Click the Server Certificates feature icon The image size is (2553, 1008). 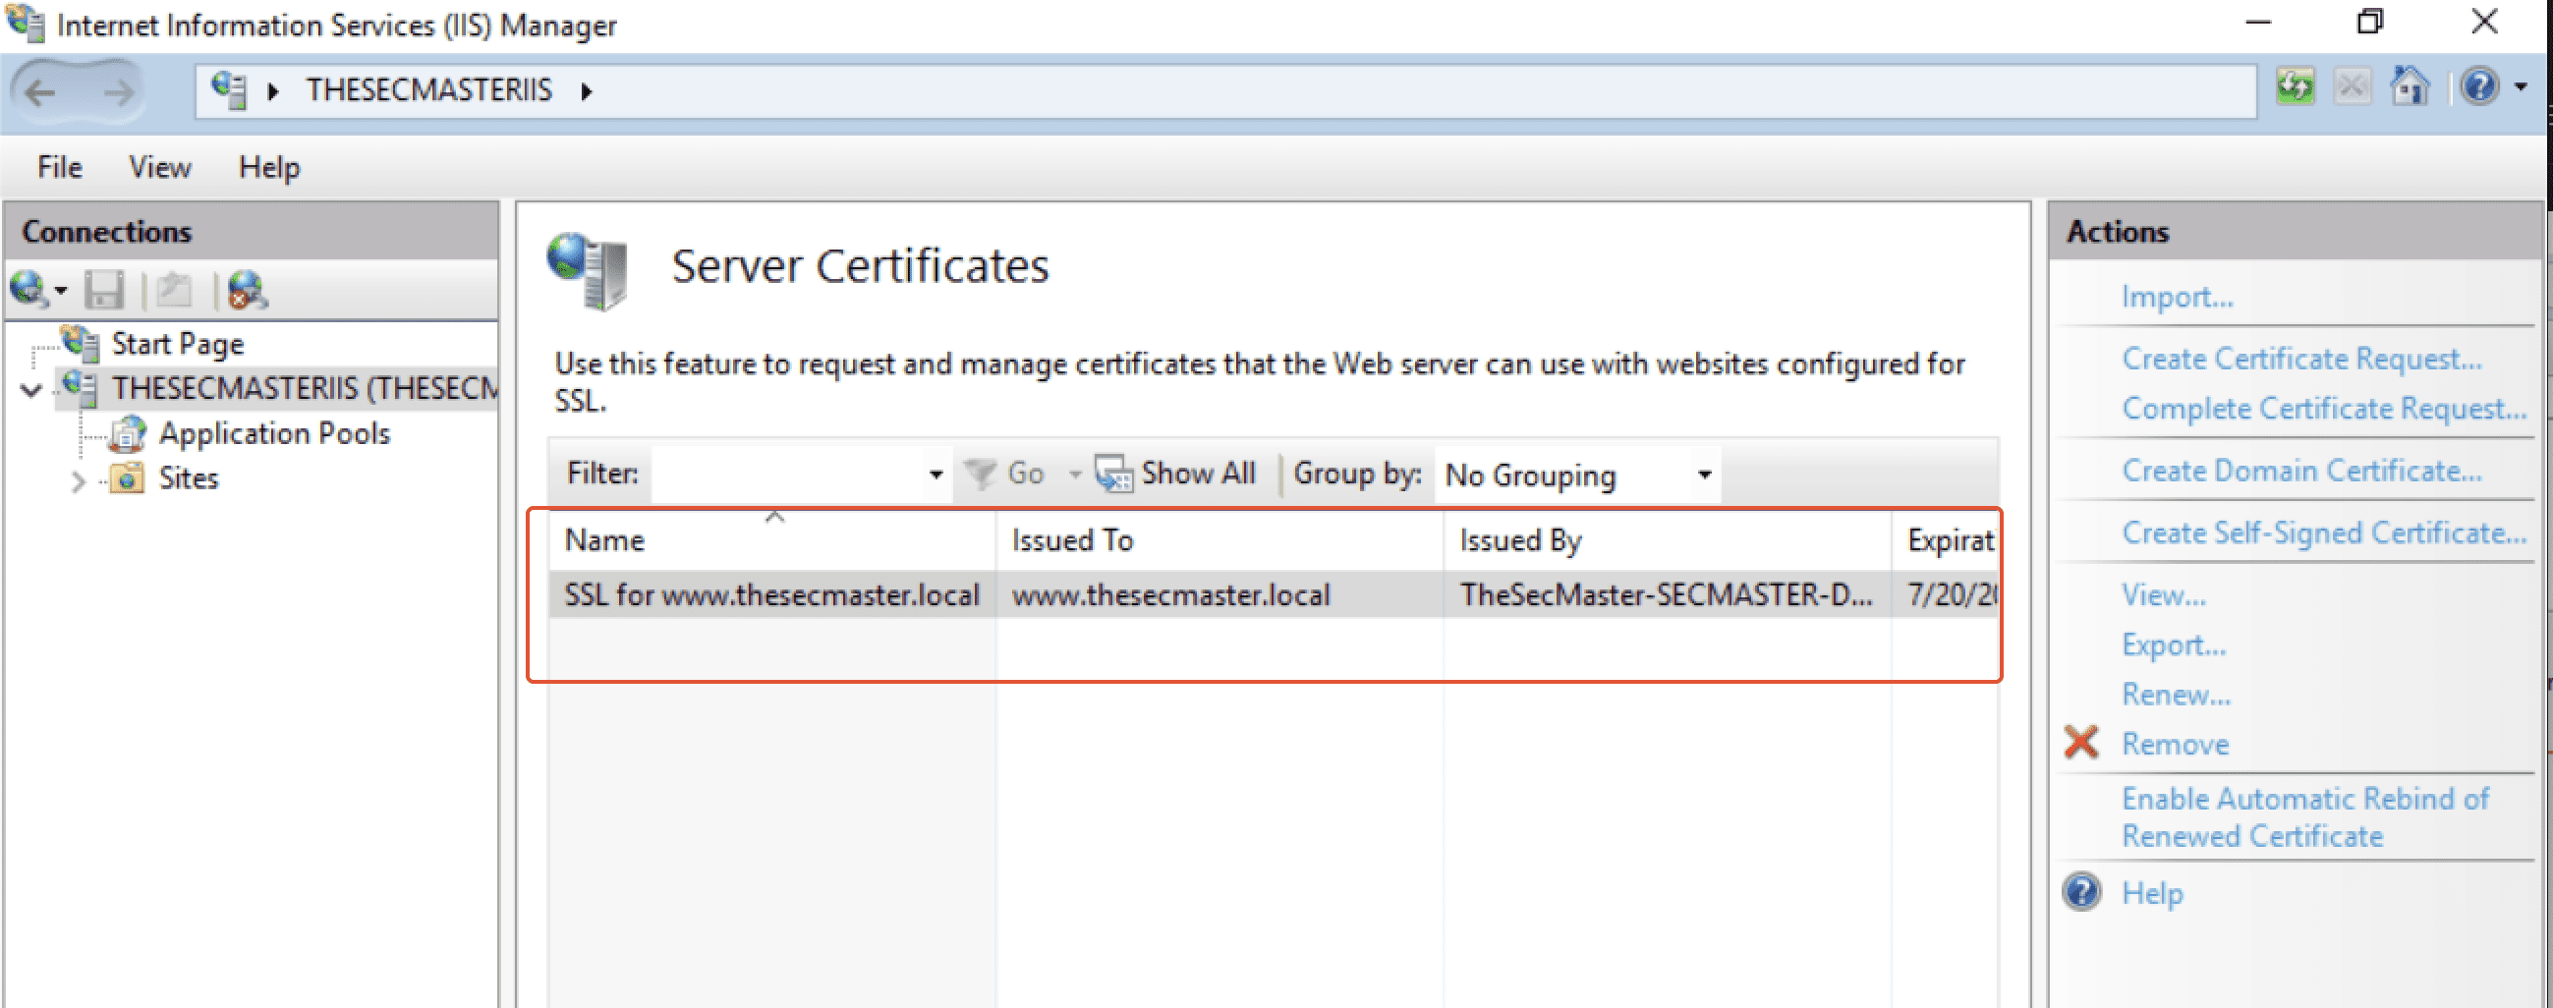click(x=588, y=270)
